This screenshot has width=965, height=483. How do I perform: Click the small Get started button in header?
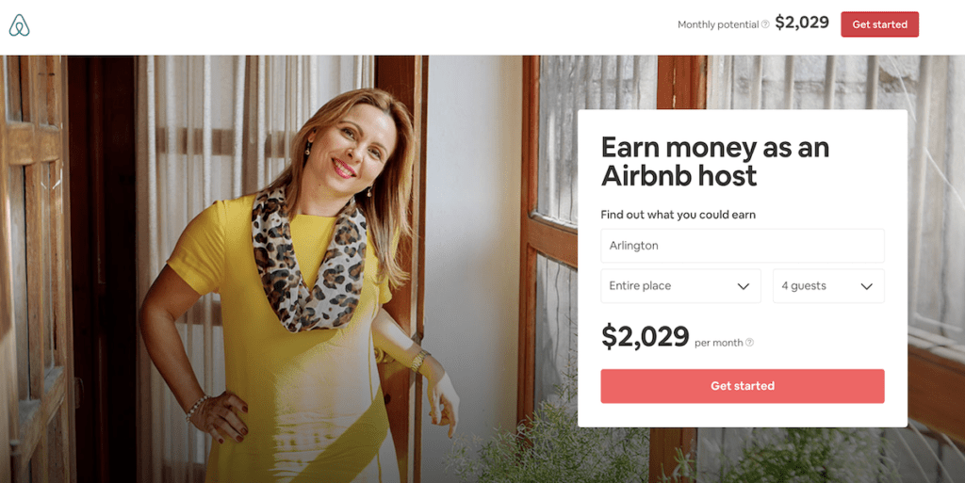879,24
